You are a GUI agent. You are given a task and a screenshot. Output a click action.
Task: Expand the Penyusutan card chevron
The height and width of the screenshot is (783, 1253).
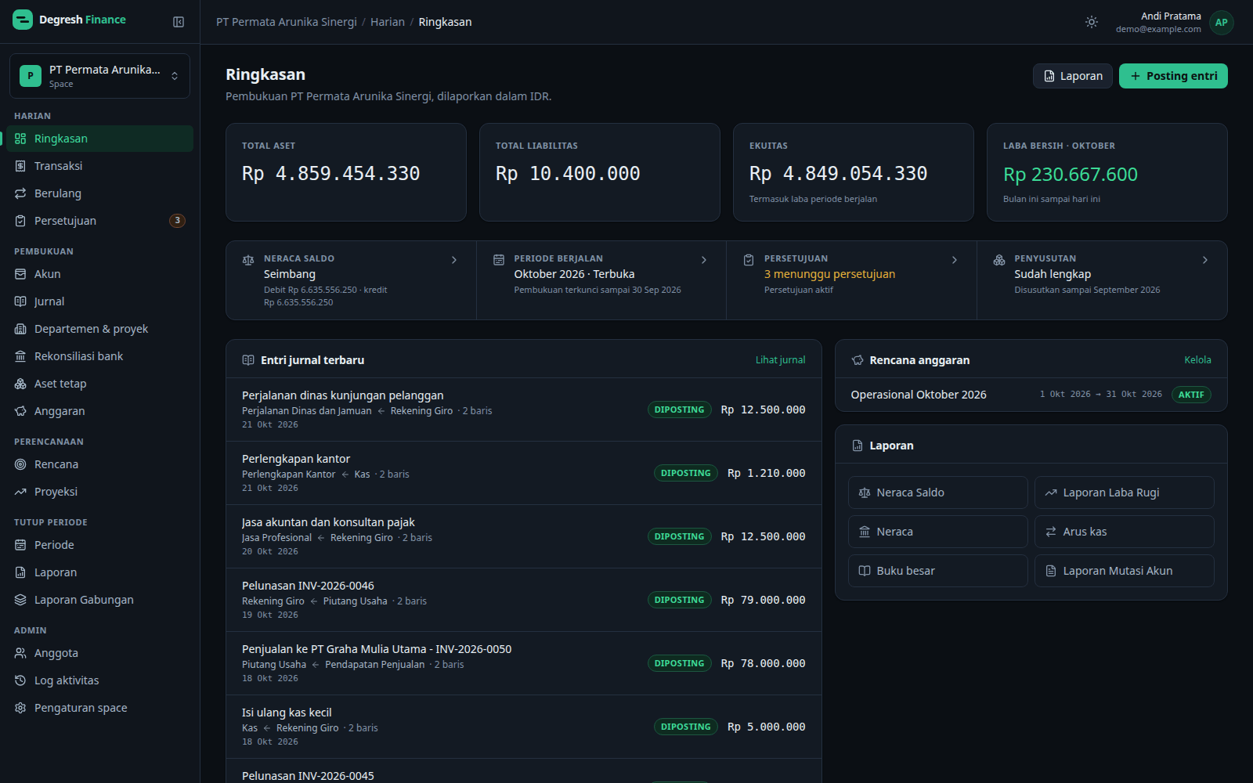pos(1205,260)
